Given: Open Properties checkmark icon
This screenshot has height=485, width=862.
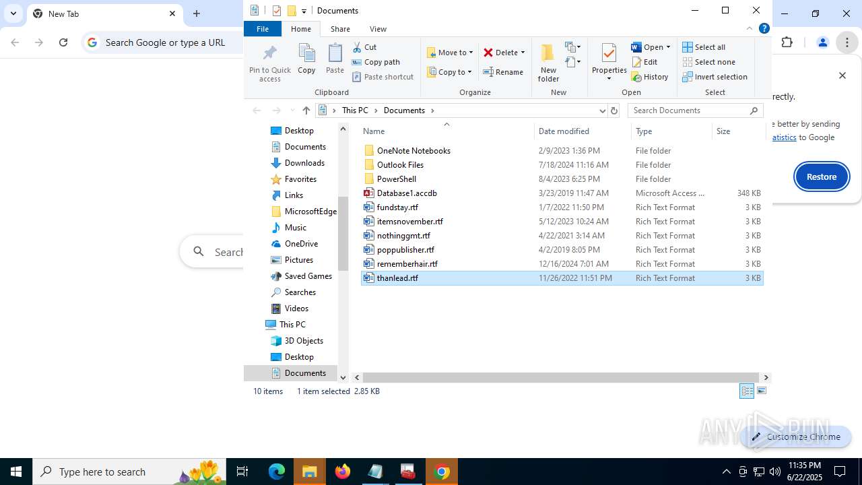Looking at the screenshot, I should click(609, 54).
